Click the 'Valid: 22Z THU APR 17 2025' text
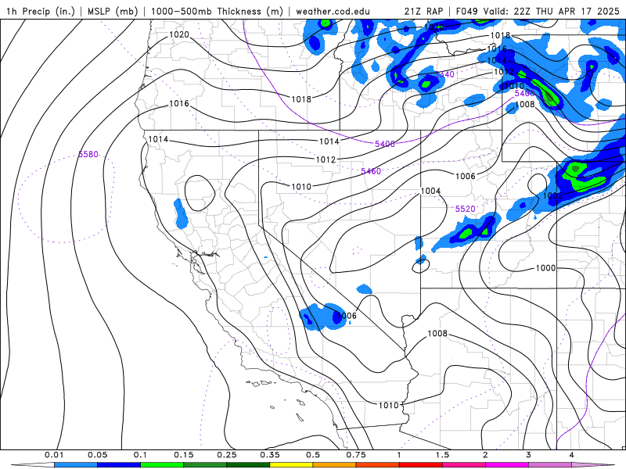Image resolution: width=626 pixels, height=469 pixels. tap(552, 11)
